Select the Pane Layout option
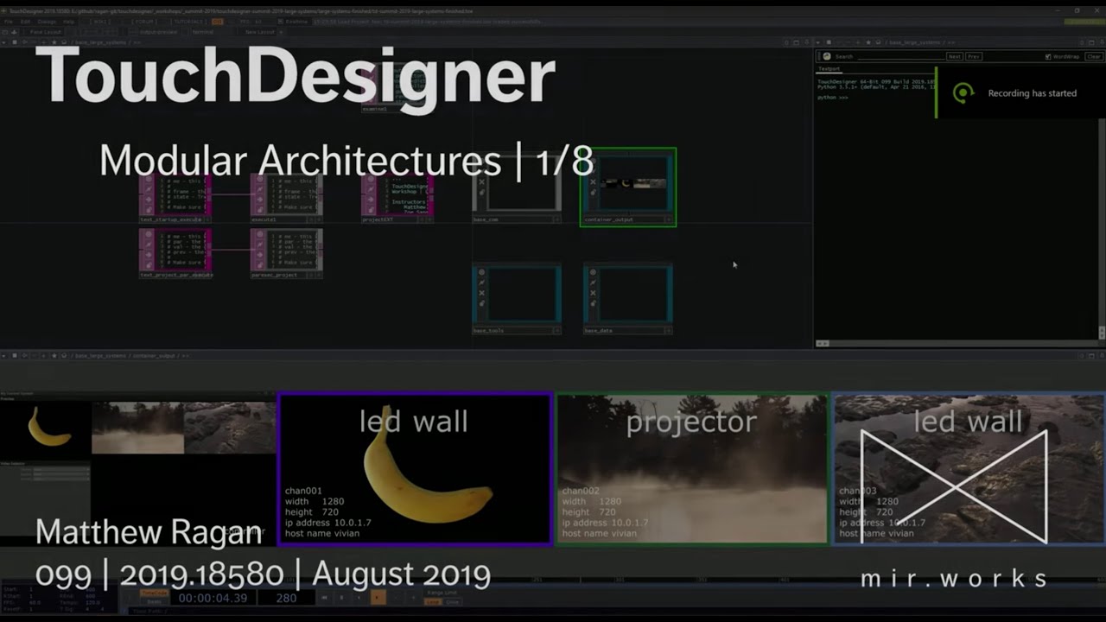Viewport: 1106px width, 622px height. (45, 32)
